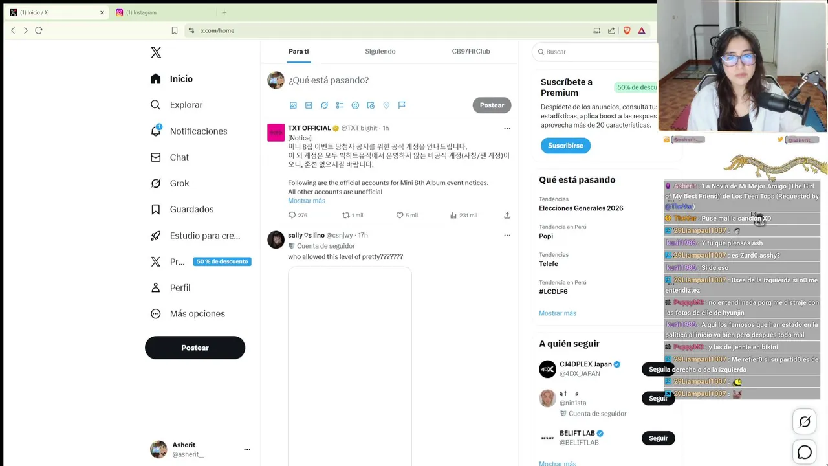Open Elecciones Generales 2026 trend
828x466 pixels.
[x=581, y=208]
